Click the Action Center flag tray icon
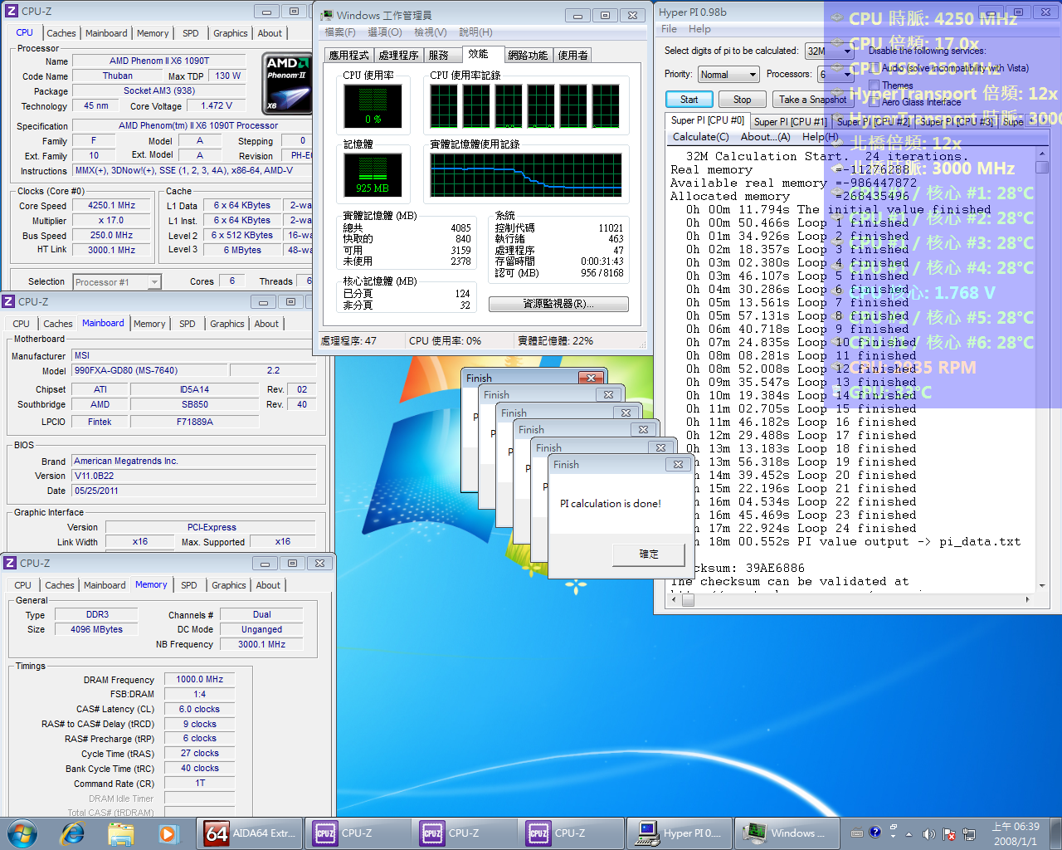 click(x=948, y=833)
